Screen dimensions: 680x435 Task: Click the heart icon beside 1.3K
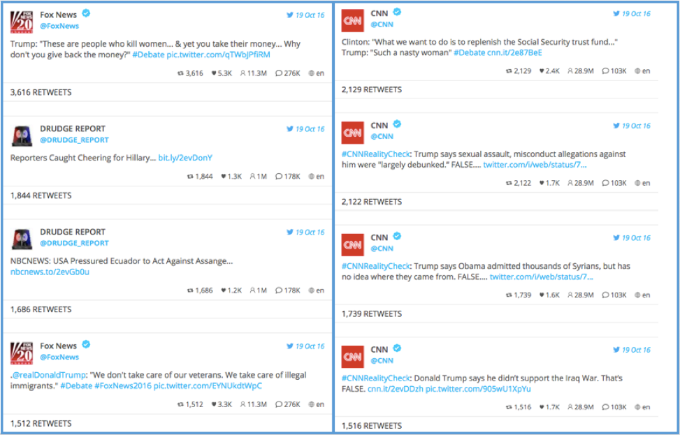coord(224,177)
